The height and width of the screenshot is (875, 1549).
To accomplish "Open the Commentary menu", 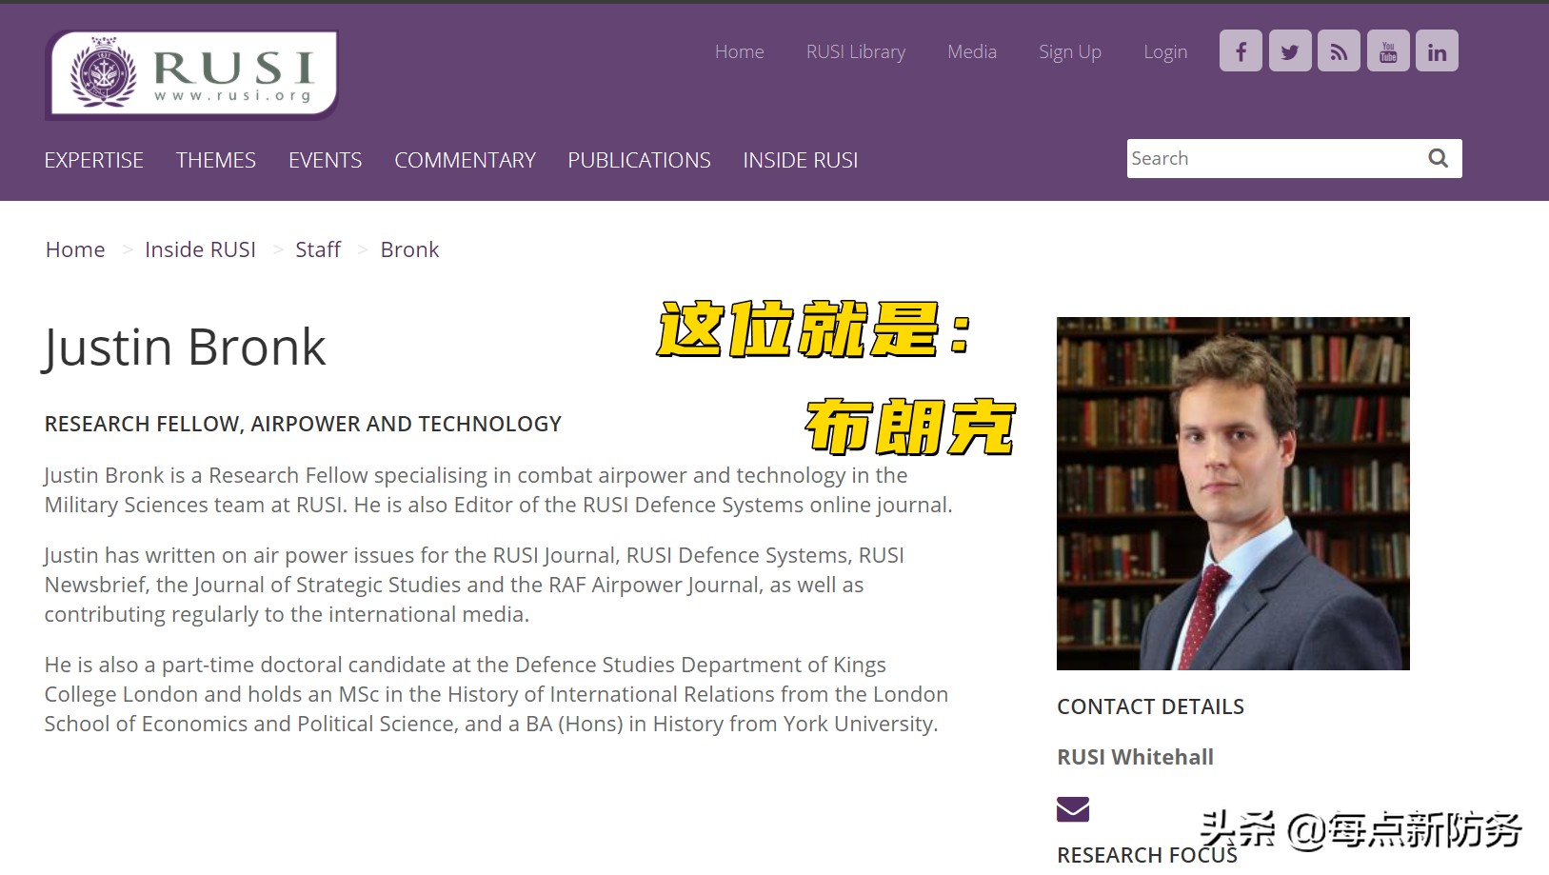I will (466, 160).
